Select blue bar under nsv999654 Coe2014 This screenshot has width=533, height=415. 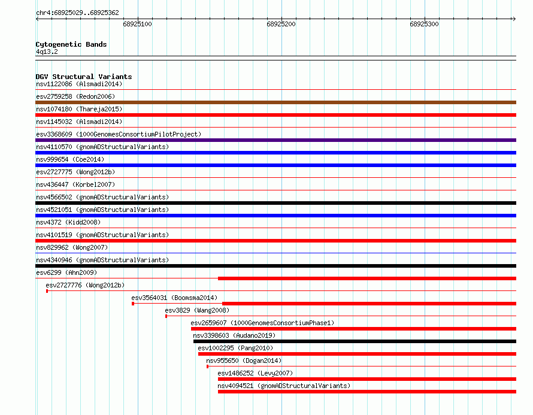pyautogui.click(x=275, y=165)
